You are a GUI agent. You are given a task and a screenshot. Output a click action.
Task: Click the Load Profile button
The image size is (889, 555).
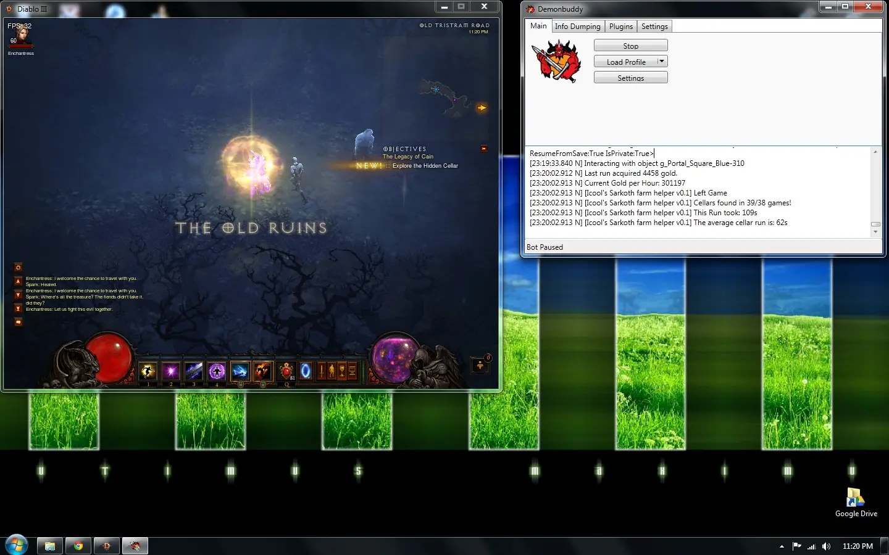coord(625,62)
